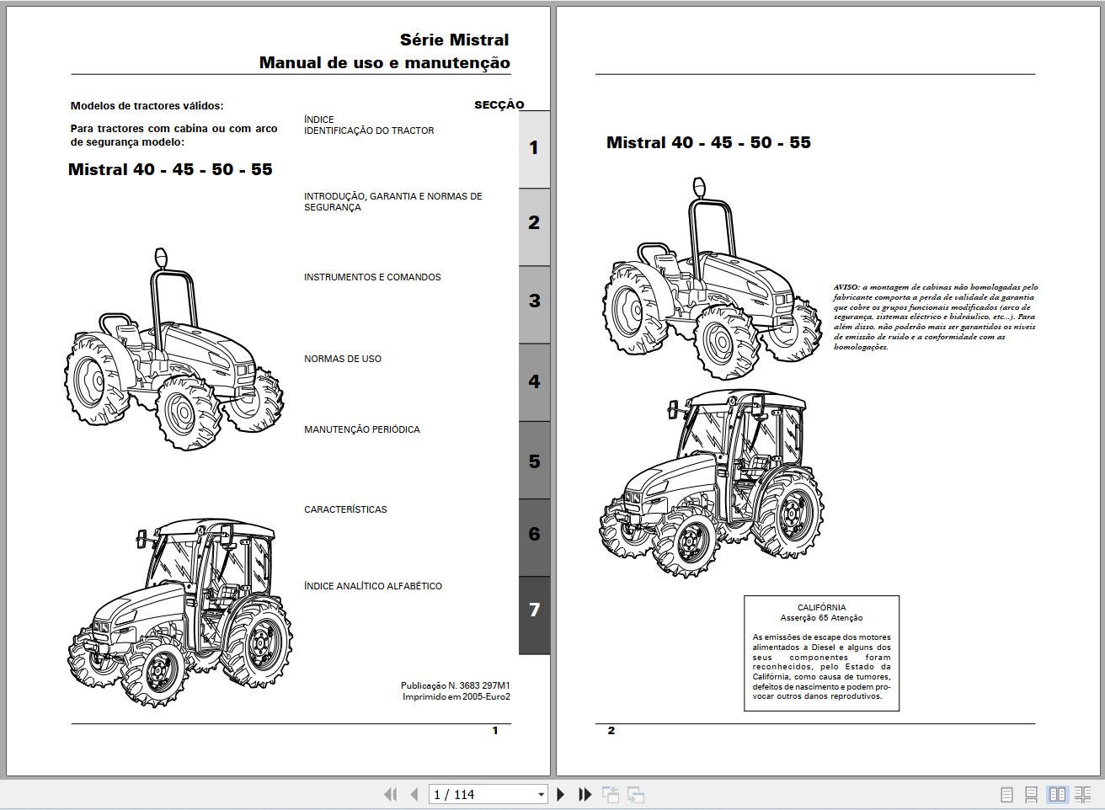Click the 'CALIFÓRNIA' warning box heading
The image size is (1105, 810).
click(x=822, y=607)
